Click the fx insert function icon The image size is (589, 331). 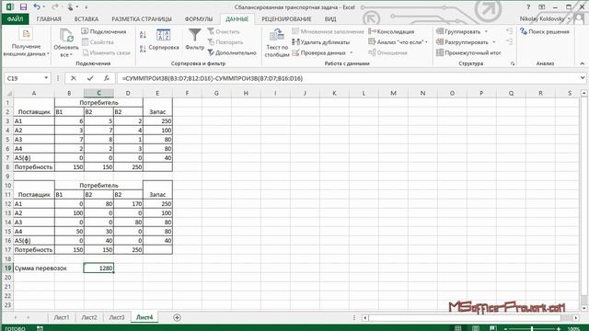107,78
